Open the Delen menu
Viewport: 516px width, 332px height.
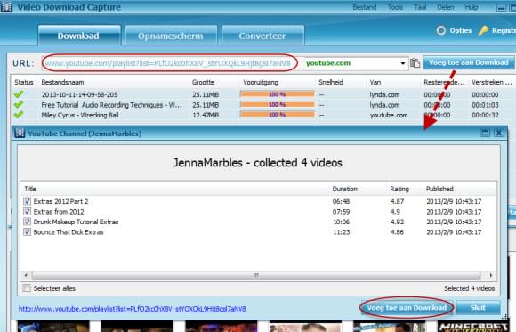[445, 7]
